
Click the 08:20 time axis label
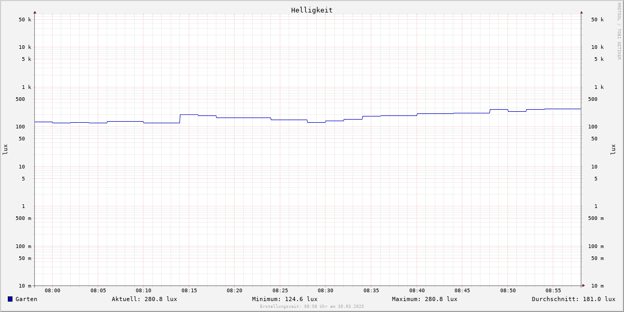[235, 291]
